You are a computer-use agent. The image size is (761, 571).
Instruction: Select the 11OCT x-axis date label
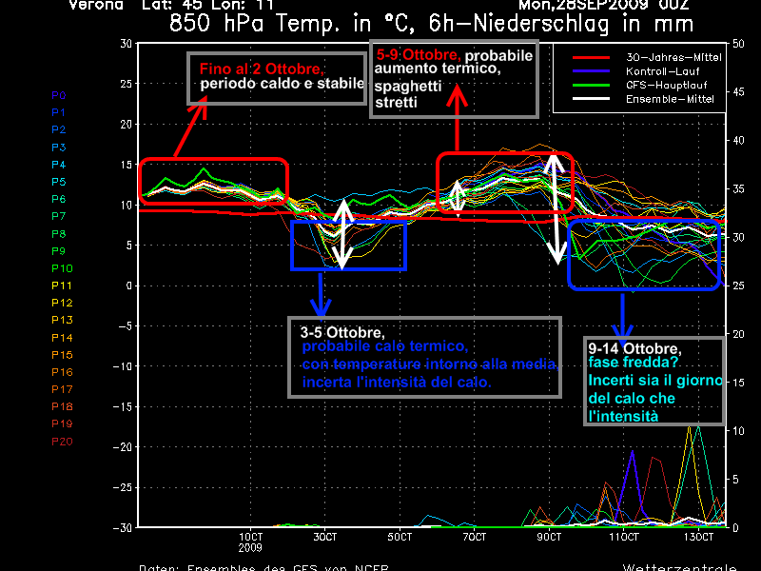tap(623, 538)
